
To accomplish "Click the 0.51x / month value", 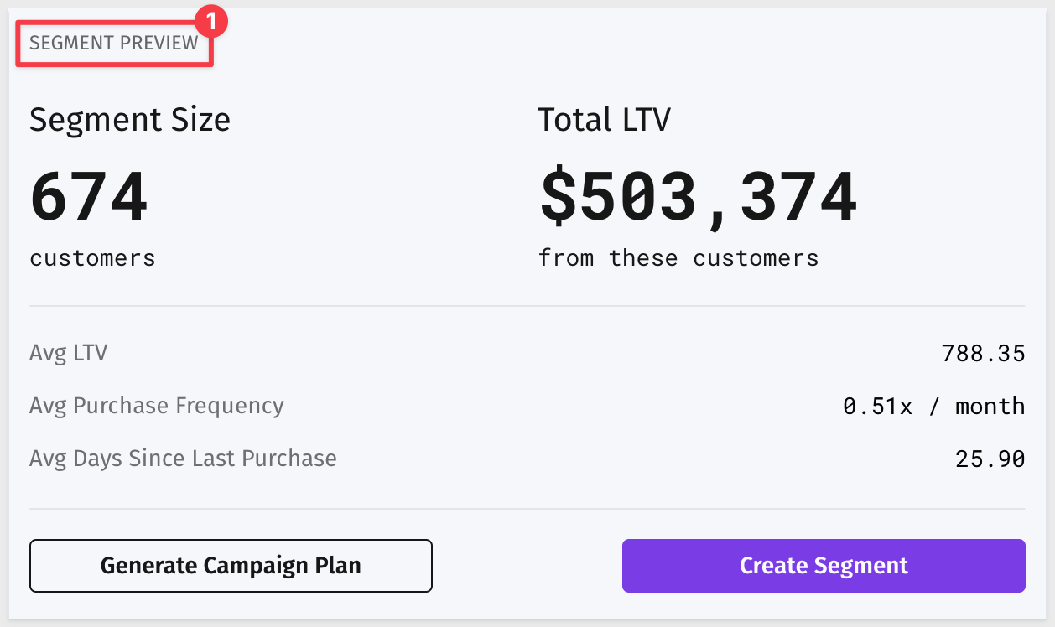I will [934, 407].
